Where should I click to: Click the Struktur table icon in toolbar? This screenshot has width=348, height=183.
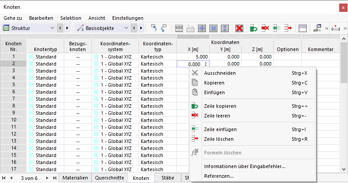[6, 28]
